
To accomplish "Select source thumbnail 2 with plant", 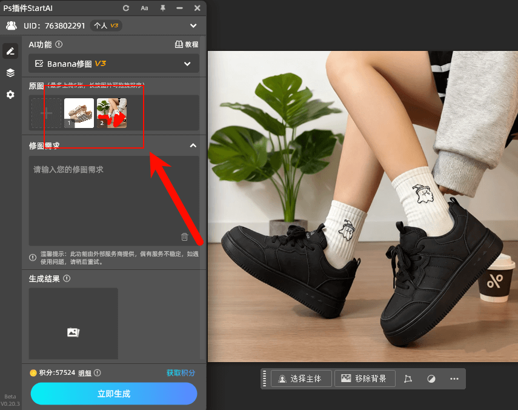I will click(111, 113).
